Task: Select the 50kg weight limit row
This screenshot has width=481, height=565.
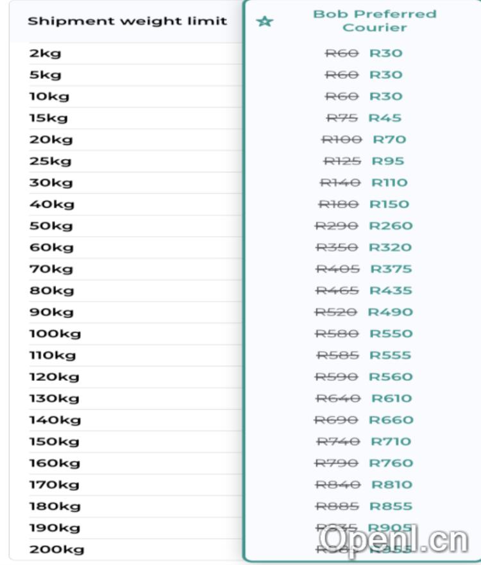Action: (x=51, y=226)
